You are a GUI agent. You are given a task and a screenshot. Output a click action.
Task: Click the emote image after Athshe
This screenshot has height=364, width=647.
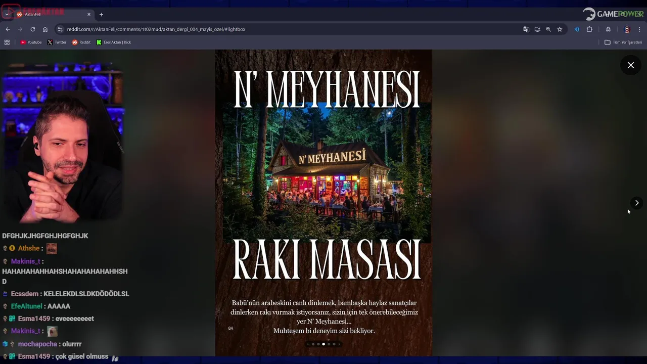[52, 249]
